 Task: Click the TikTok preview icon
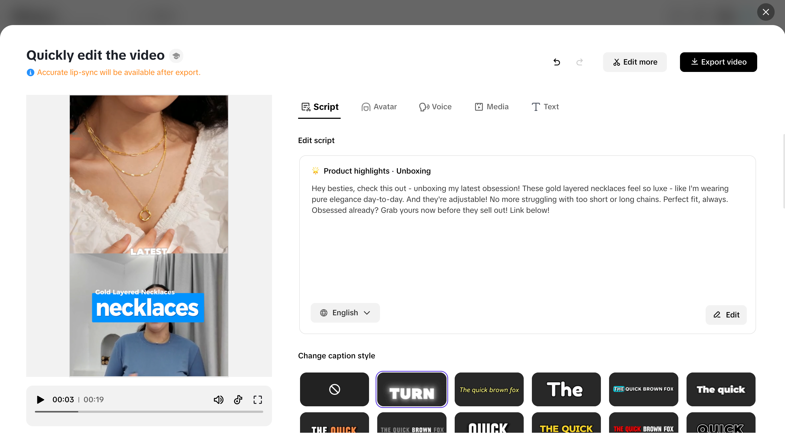[x=238, y=399]
